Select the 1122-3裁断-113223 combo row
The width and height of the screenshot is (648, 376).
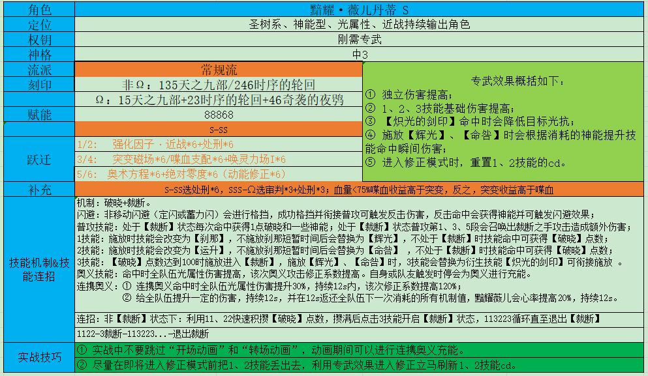pos(359,334)
